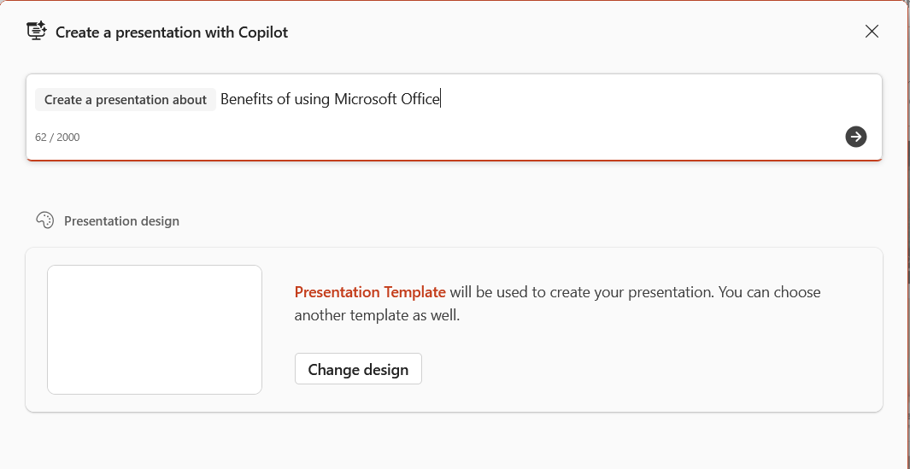The width and height of the screenshot is (910, 469).
Task: Click 'another template as well' description text
Action: coord(377,316)
